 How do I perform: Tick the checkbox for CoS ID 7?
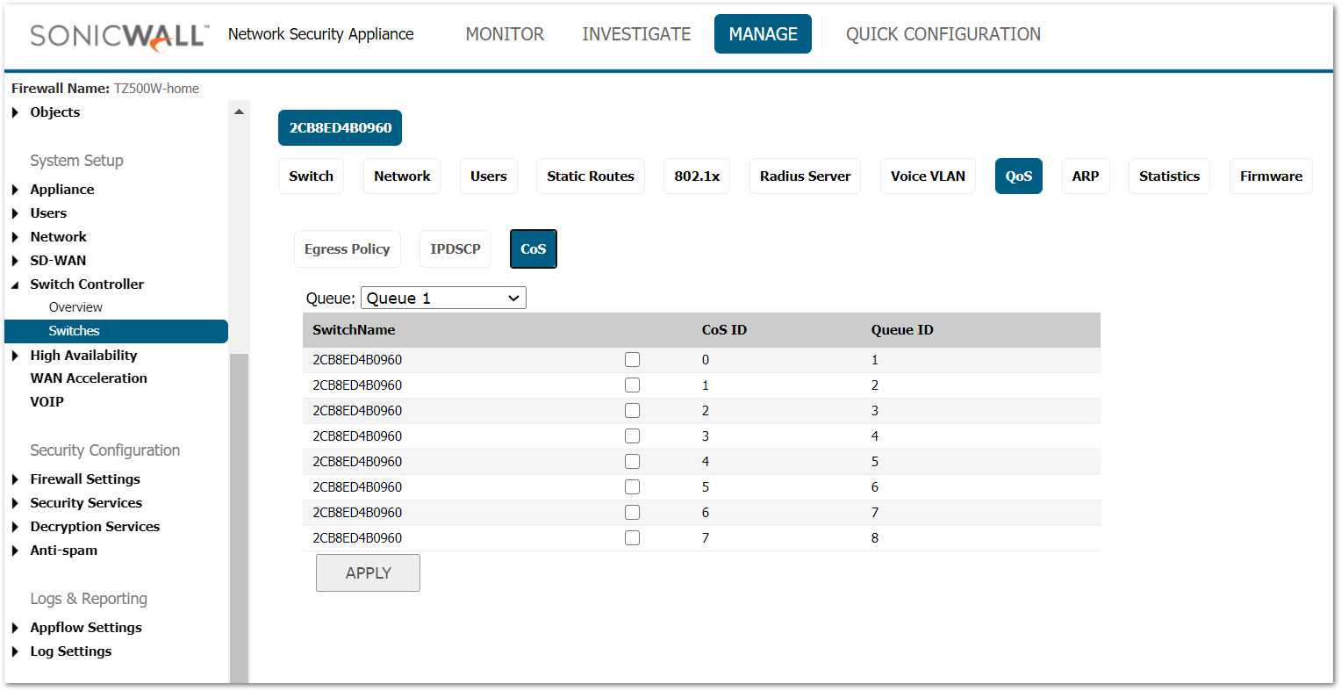632,538
